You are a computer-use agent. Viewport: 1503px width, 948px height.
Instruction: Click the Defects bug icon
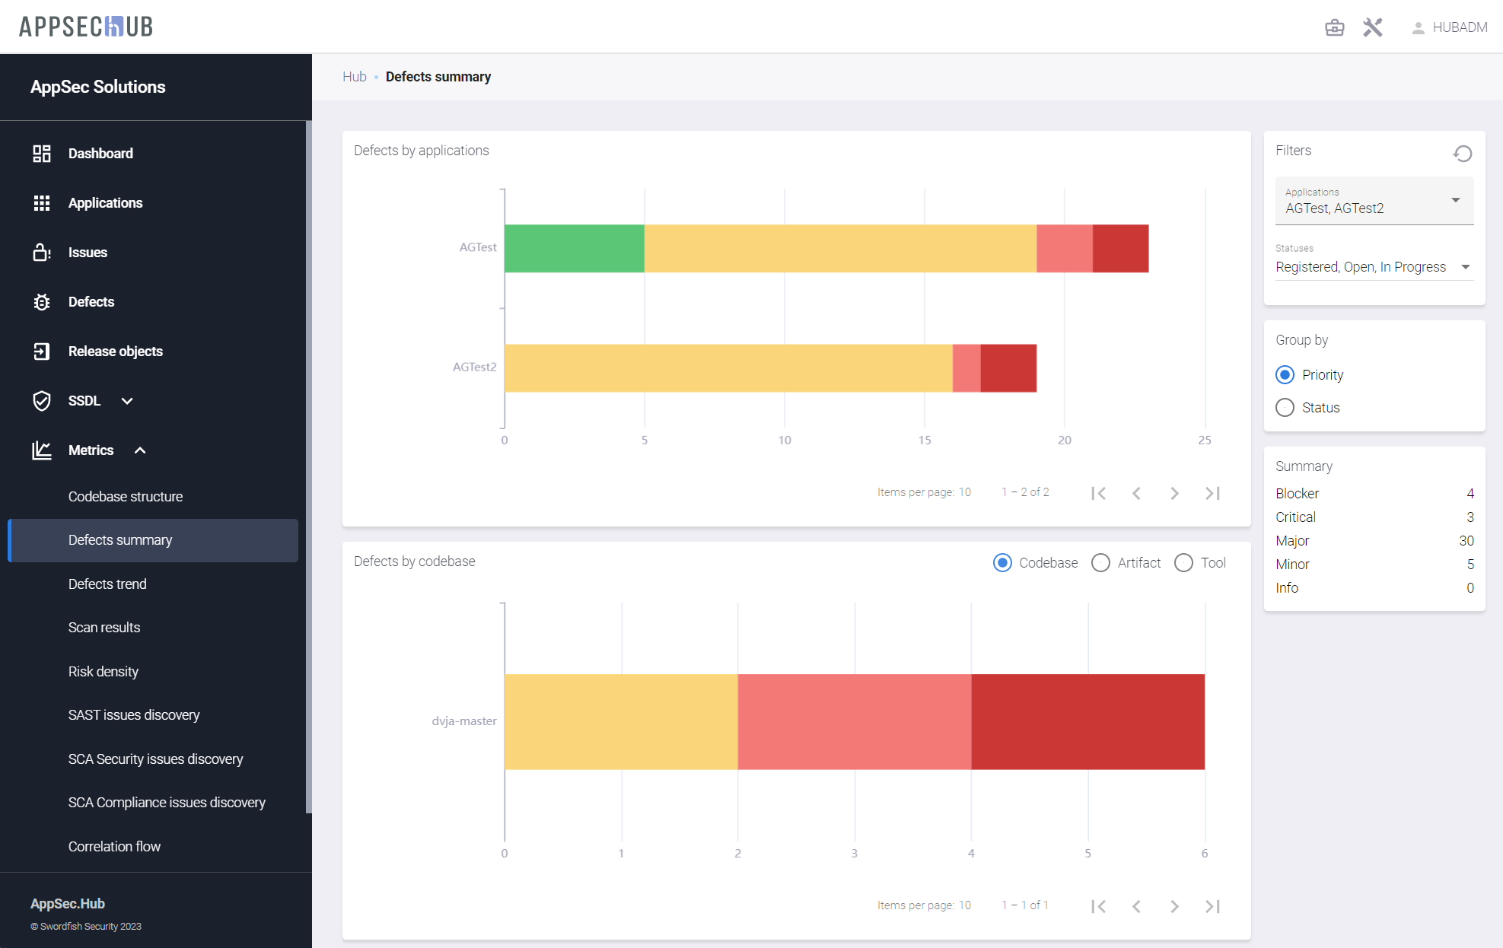(x=42, y=302)
